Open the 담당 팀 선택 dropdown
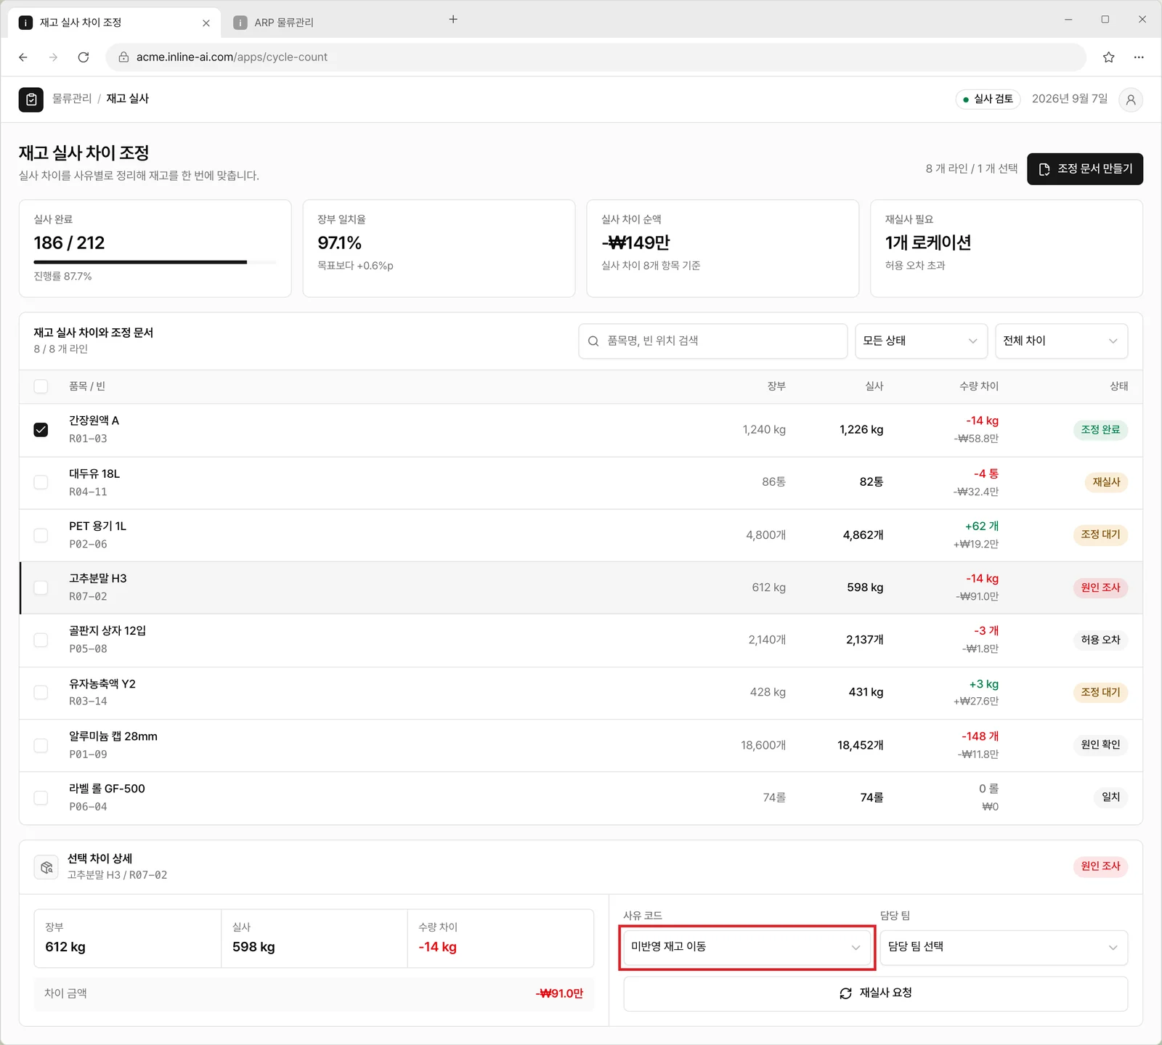This screenshot has width=1162, height=1045. (x=1004, y=947)
